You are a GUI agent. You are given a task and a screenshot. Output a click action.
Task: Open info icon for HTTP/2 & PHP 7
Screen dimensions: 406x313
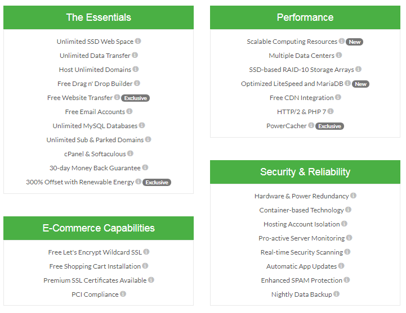331,111
